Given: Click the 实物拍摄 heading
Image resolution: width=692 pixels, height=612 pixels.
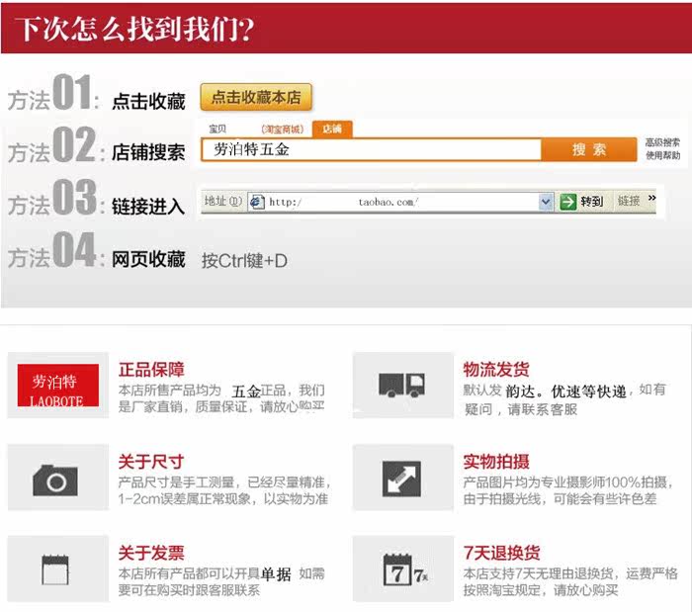Looking at the screenshot, I should point(496,462).
